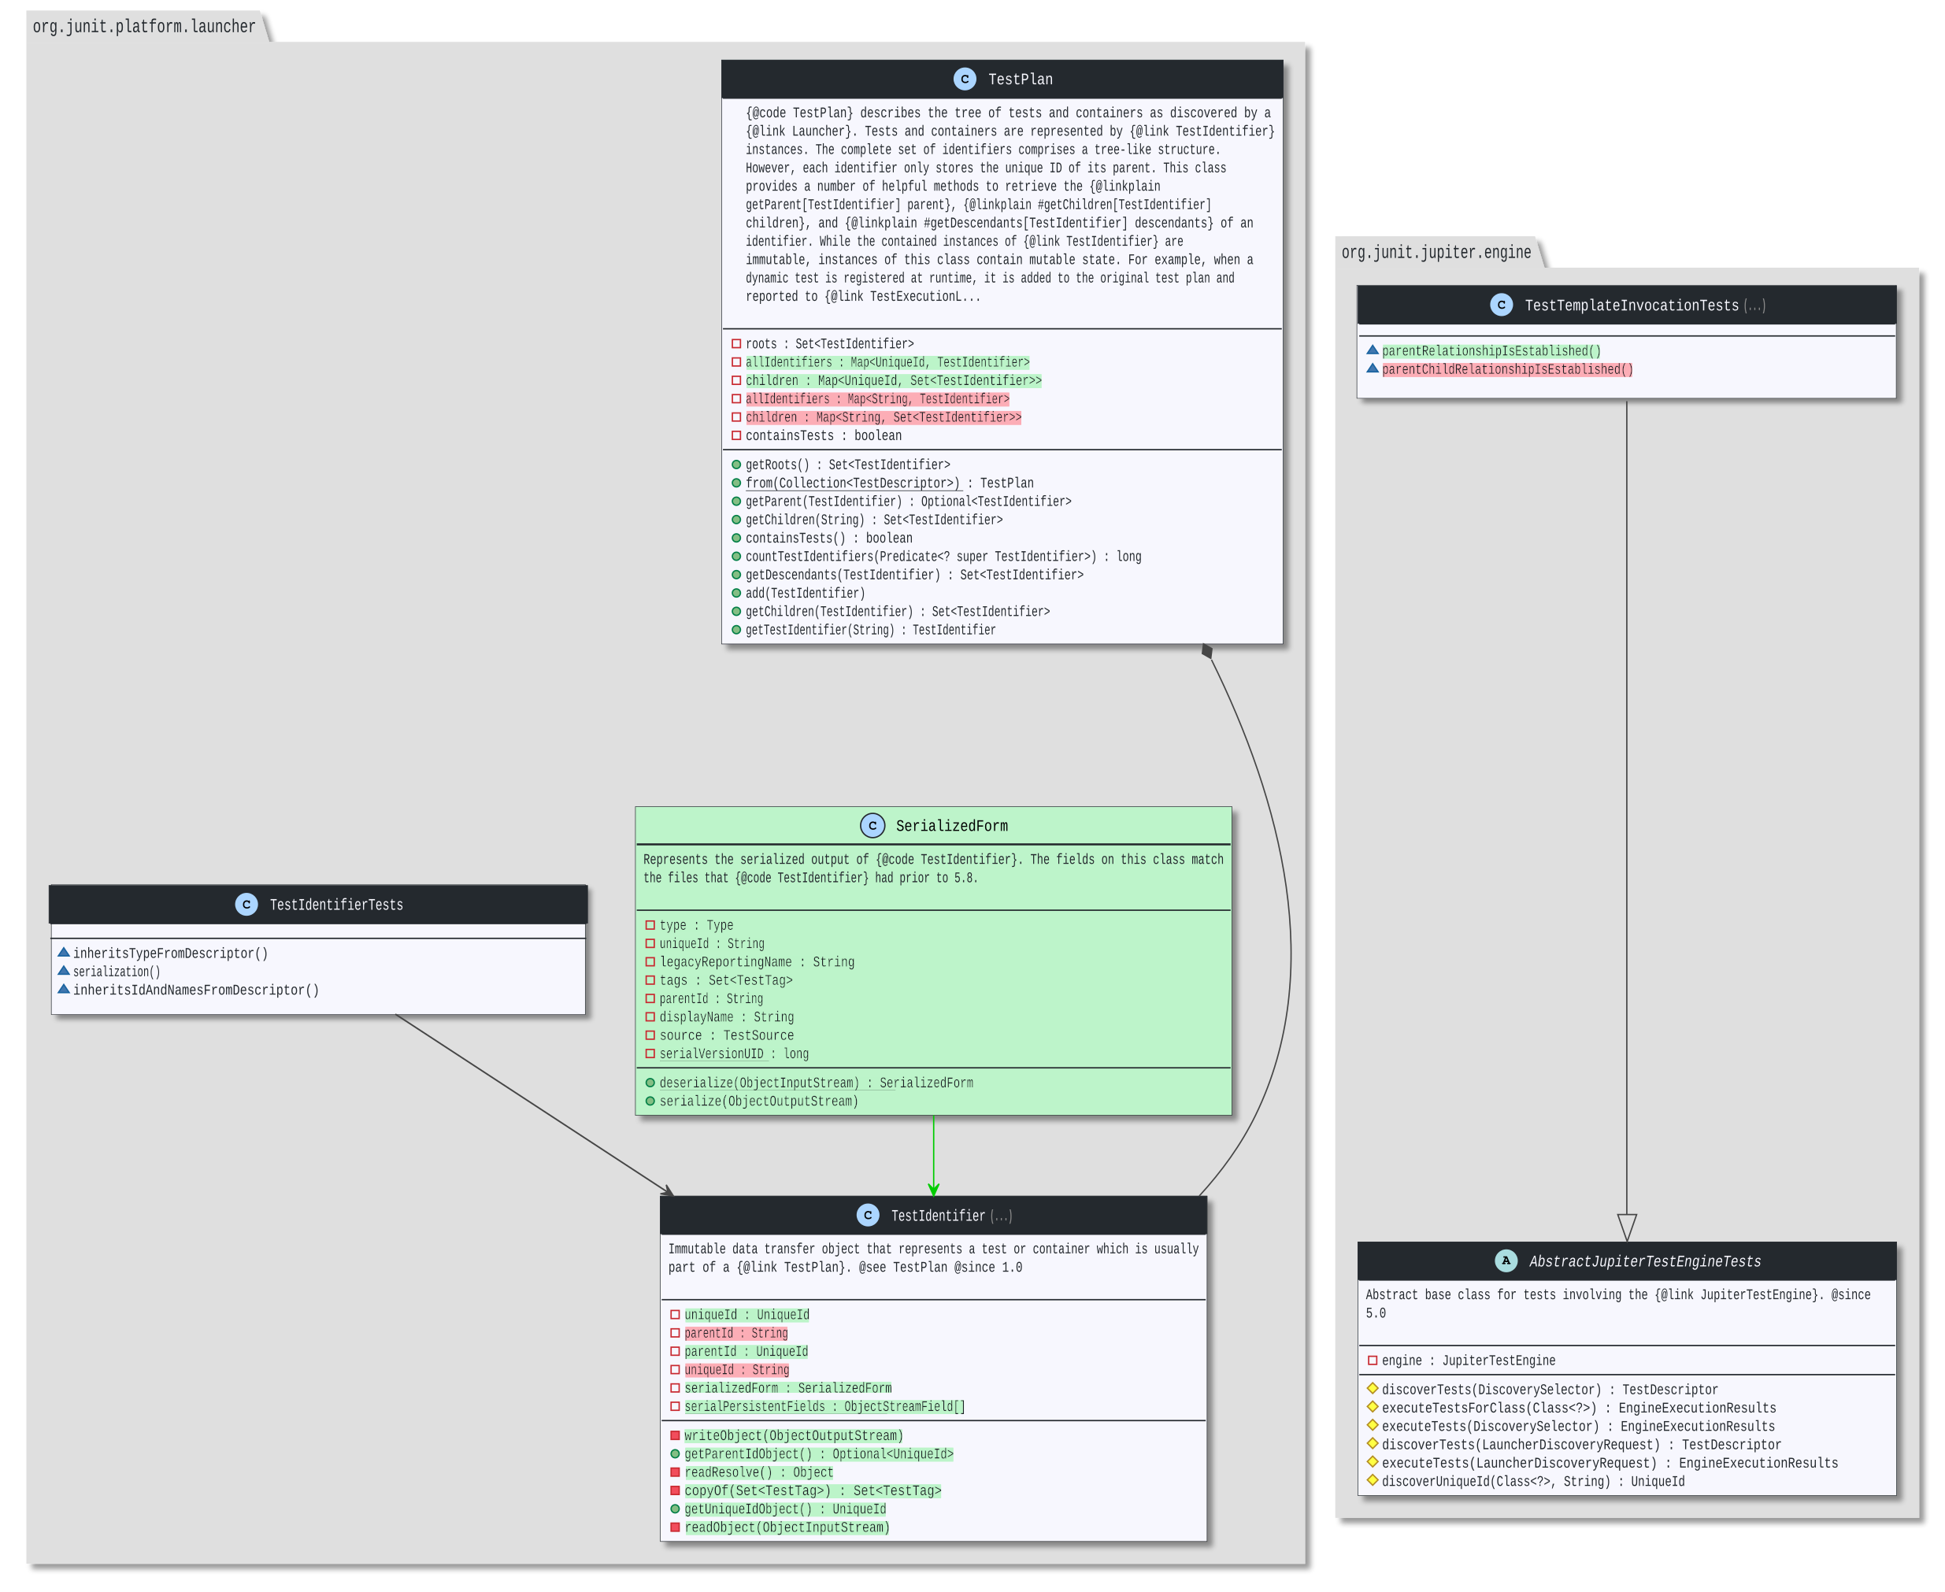This screenshot has height=1592, width=1945.
Task: Select the org.junit.jupiter.engine package tab
Action: tap(1436, 252)
